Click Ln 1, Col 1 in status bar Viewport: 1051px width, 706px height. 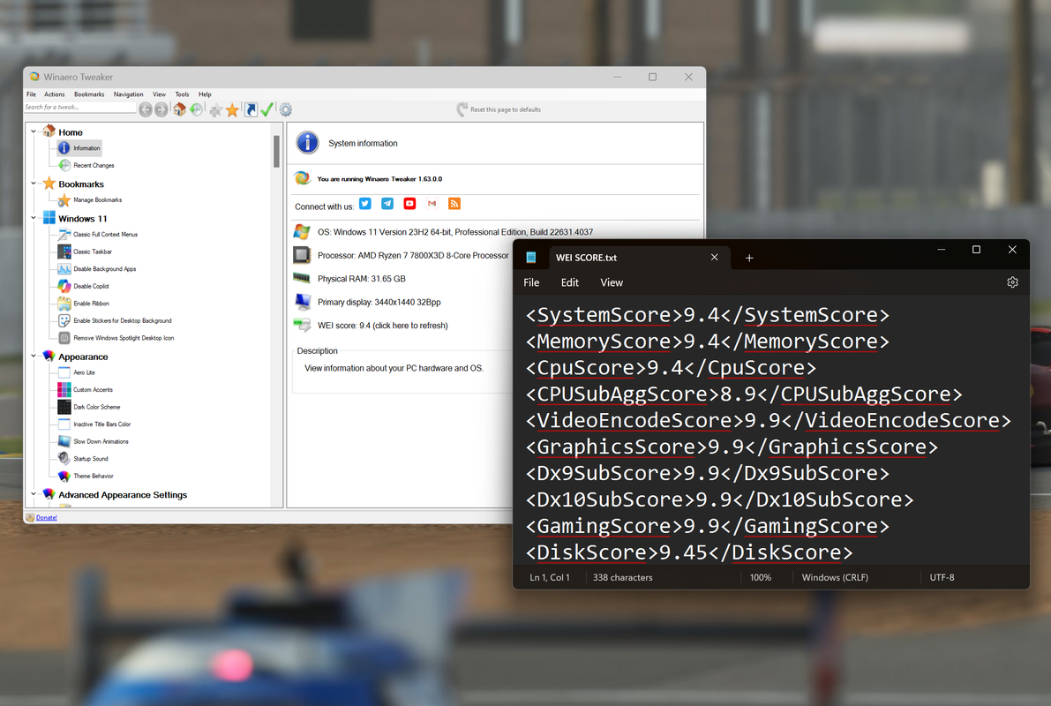pos(550,577)
